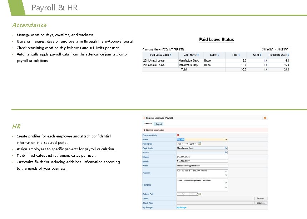Click the Attendance section heading
This screenshot has width=307, height=219.
[x=29, y=25]
